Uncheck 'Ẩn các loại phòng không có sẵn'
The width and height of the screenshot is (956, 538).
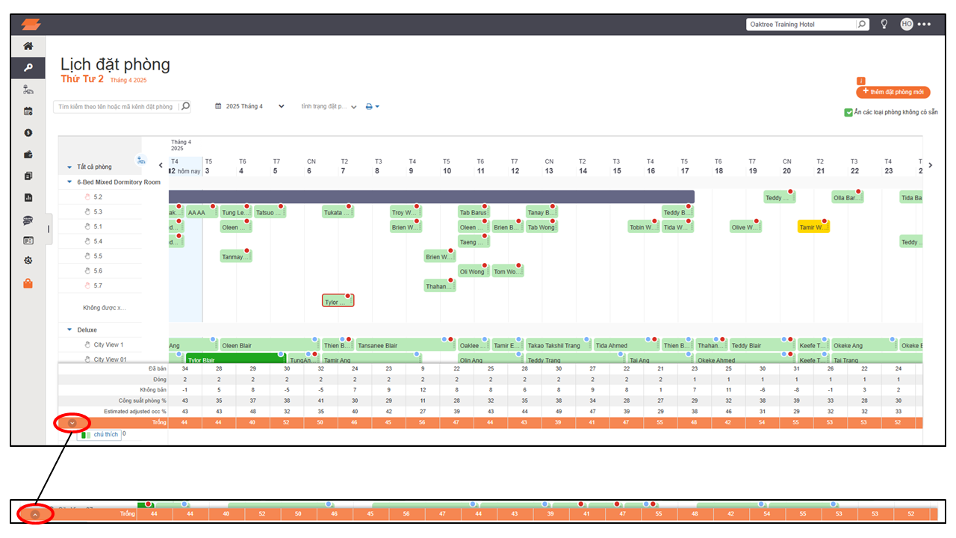coord(848,113)
